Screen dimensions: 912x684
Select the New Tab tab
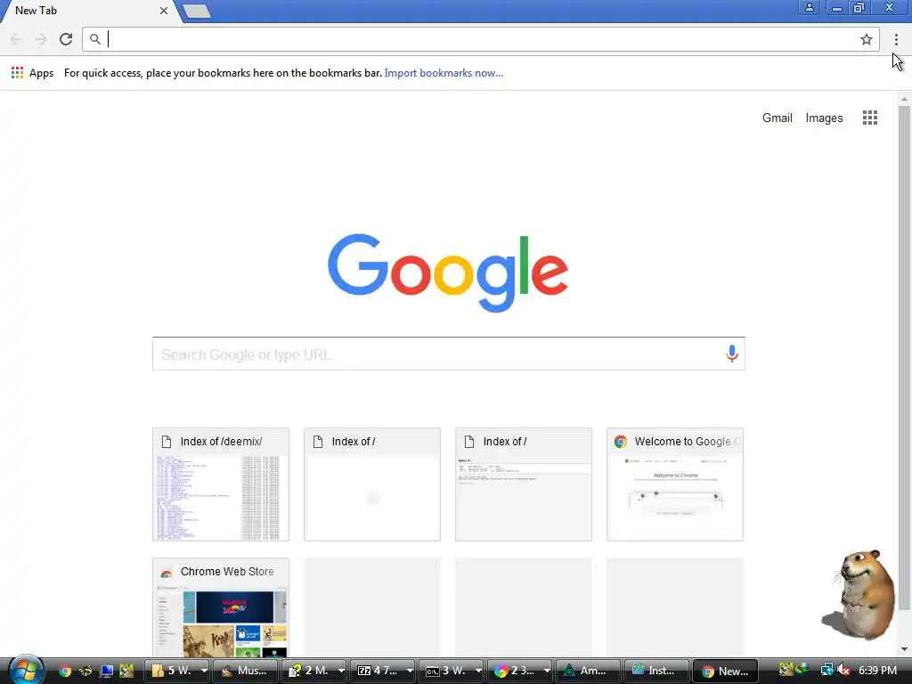point(87,11)
